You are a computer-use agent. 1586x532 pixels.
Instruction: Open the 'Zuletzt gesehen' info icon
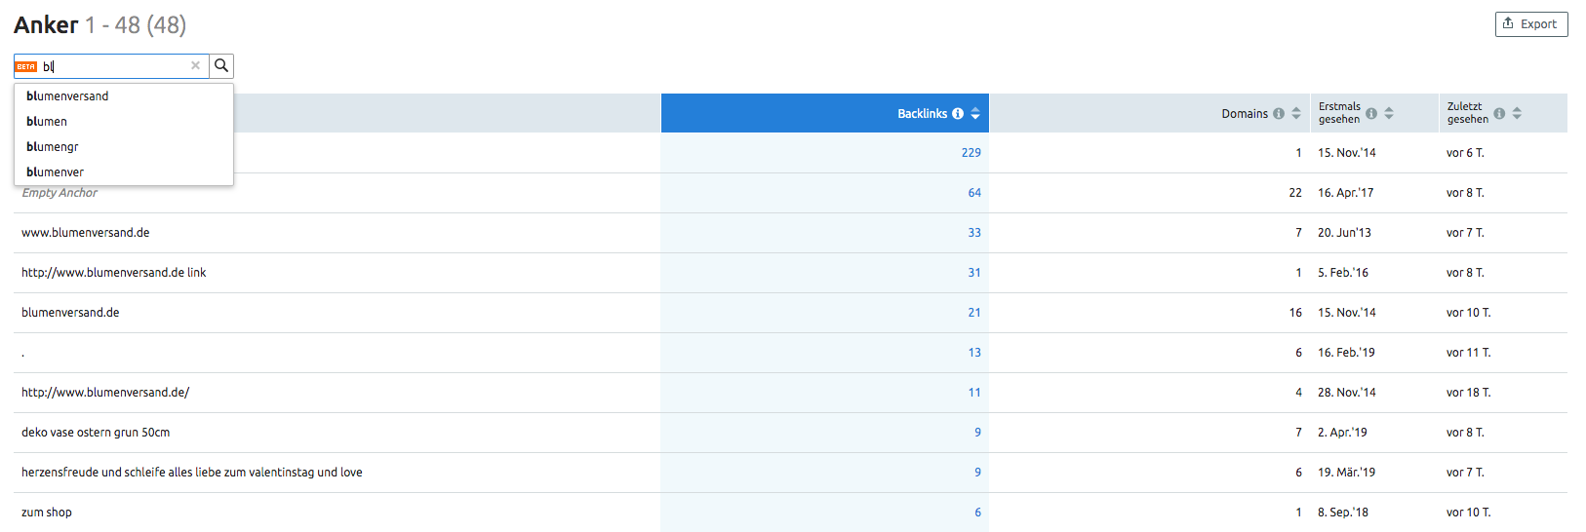point(1499,114)
